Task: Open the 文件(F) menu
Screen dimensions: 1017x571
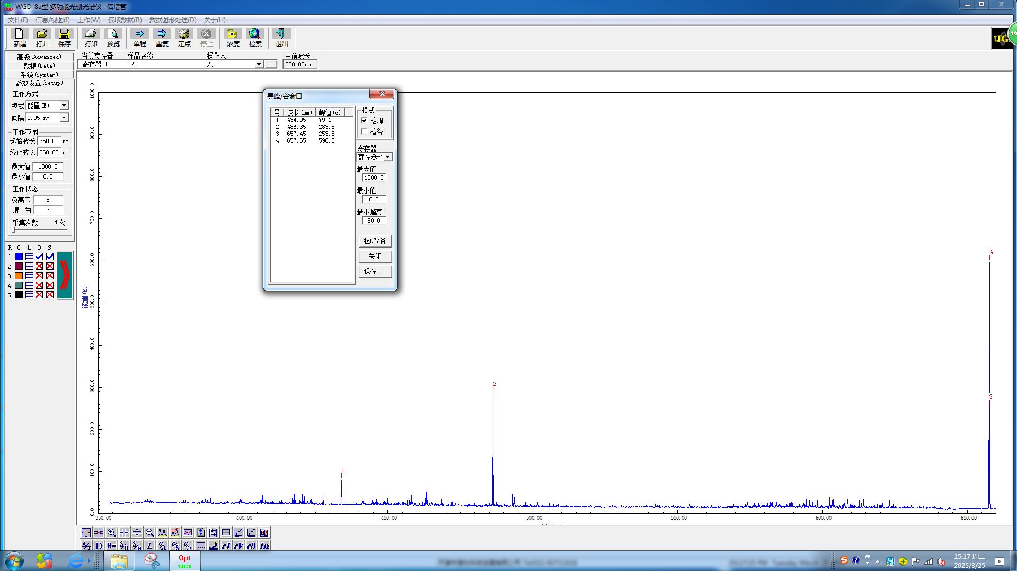Action: click(x=17, y=20)
